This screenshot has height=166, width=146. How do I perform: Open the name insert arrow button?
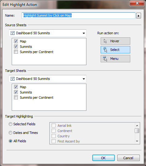[x=139, y=16]
